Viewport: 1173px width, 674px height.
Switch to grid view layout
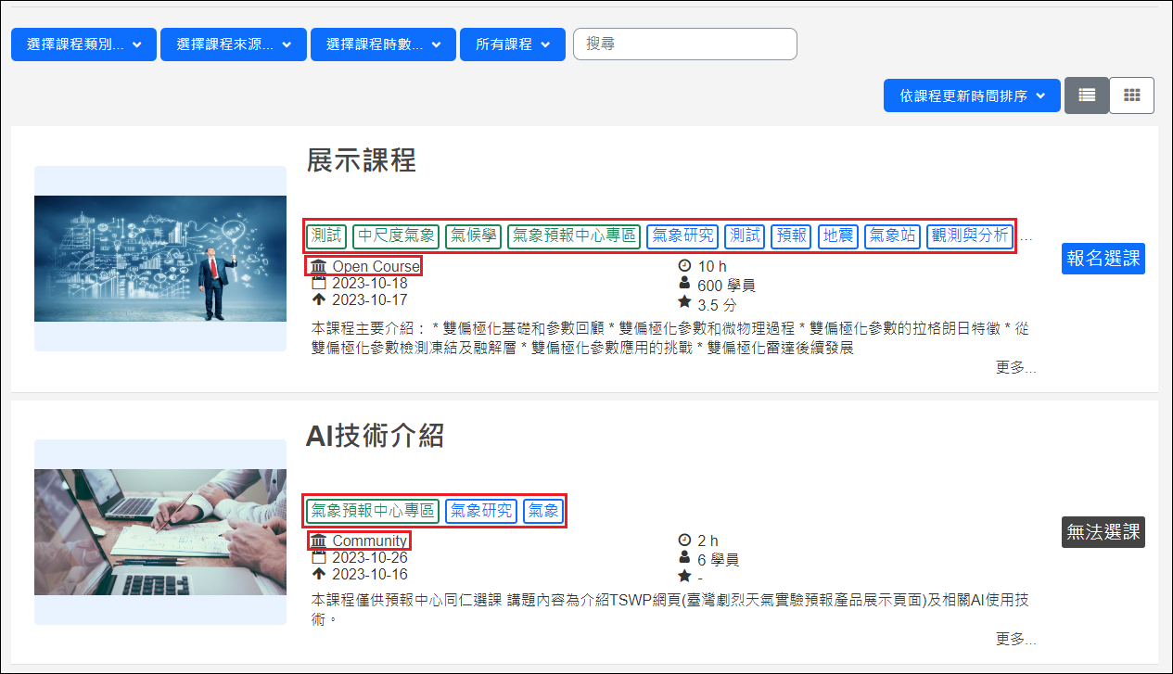1131,95
